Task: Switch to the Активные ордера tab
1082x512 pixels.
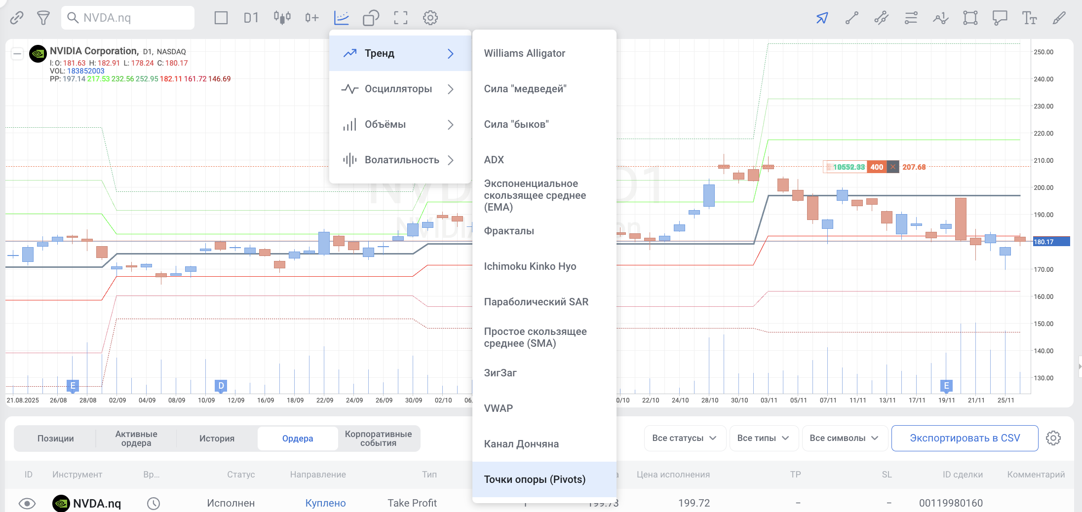Action: (x=136, y=439)
